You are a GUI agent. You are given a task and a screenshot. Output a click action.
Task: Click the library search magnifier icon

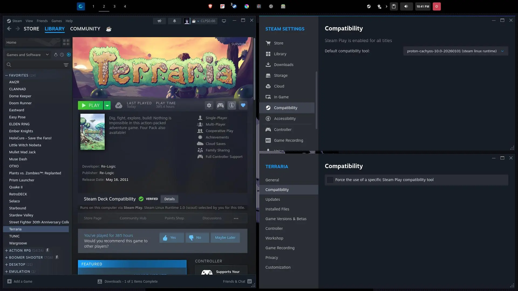(9, 65)
